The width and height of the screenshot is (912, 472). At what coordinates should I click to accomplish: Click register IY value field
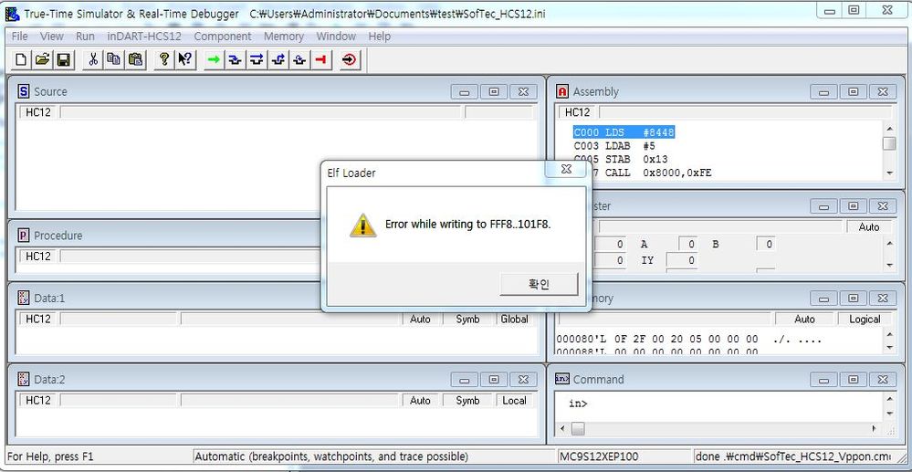click(682, 260)
